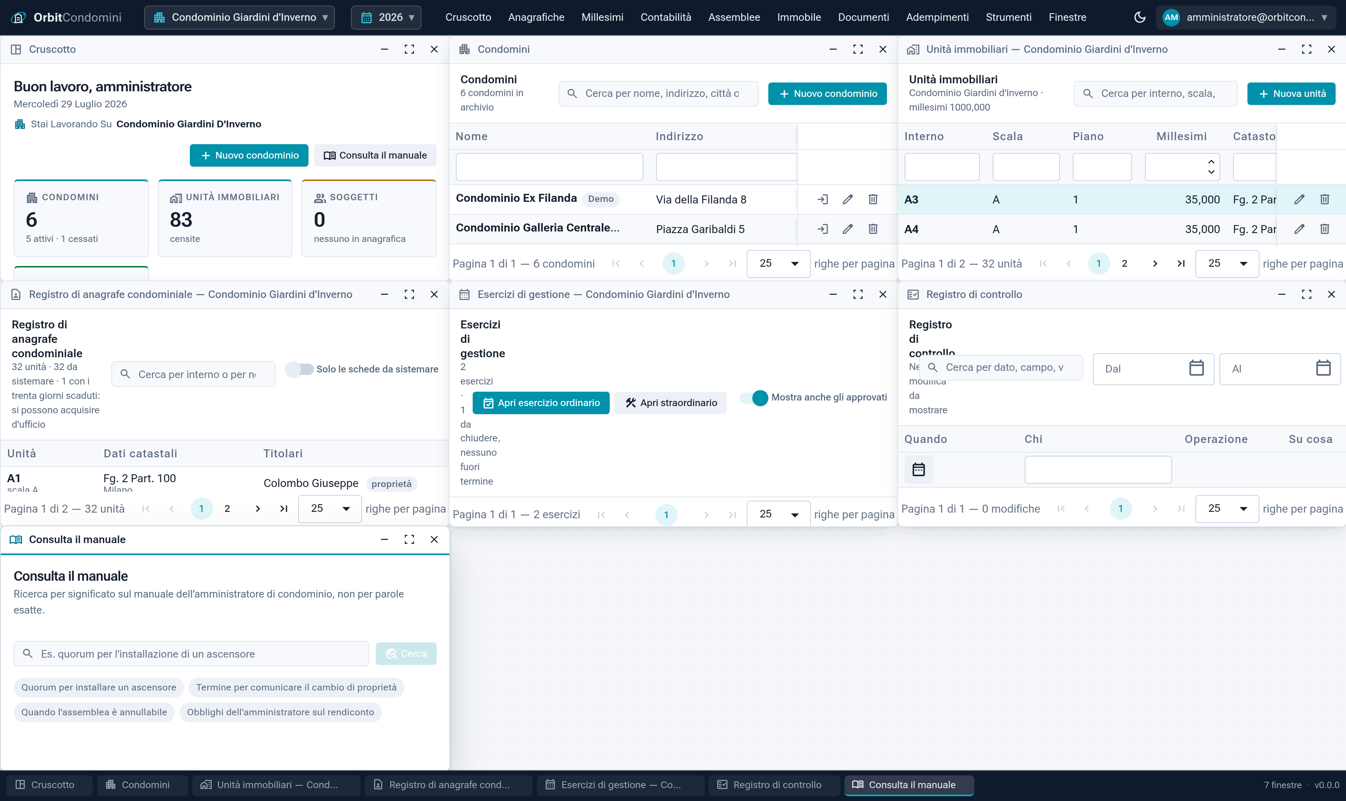Viewport: 1346px width, 801px height.
Task: Click Nuovo condominio button in Cruscotto
Action: point(249,155)
